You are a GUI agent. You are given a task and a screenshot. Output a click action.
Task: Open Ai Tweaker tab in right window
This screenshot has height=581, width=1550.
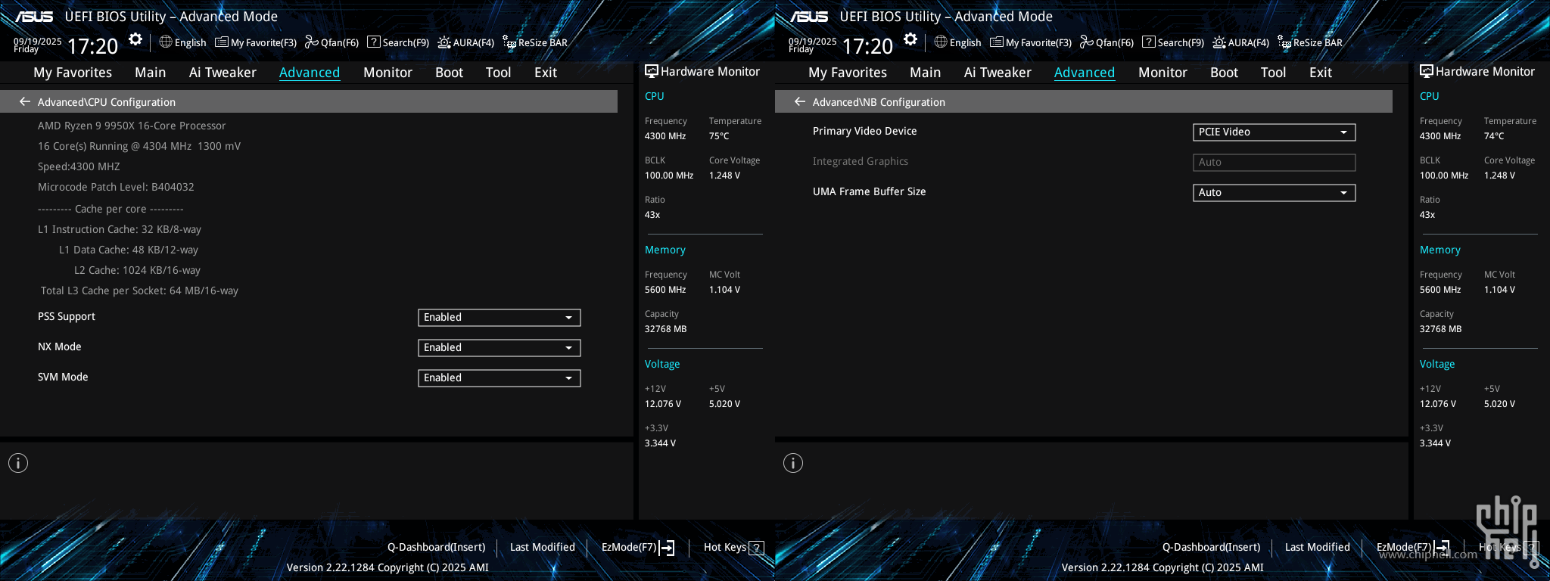point(998,73)
